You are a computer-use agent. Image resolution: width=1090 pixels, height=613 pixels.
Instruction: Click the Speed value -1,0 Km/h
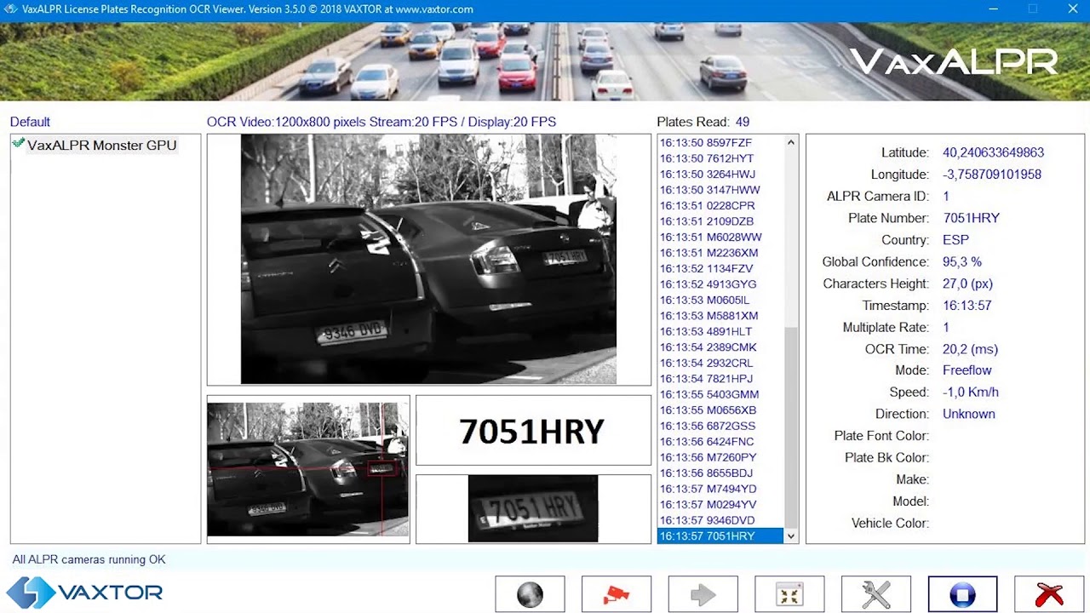click(971, 392)
